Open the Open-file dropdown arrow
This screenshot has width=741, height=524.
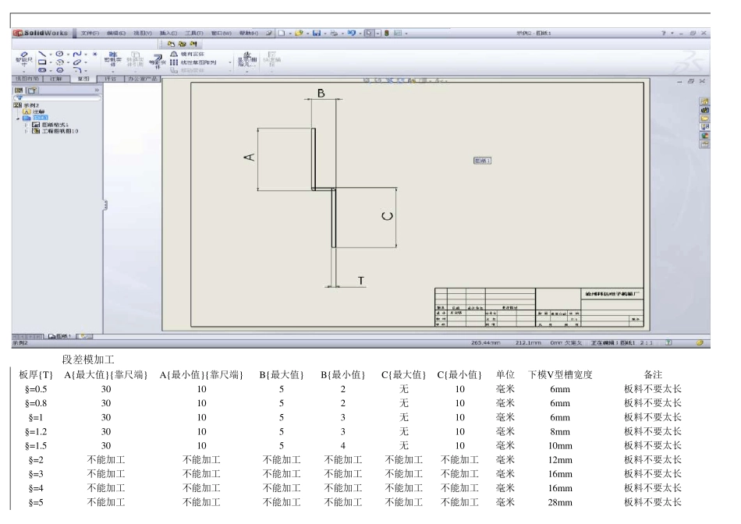click(x=307, y=34)
